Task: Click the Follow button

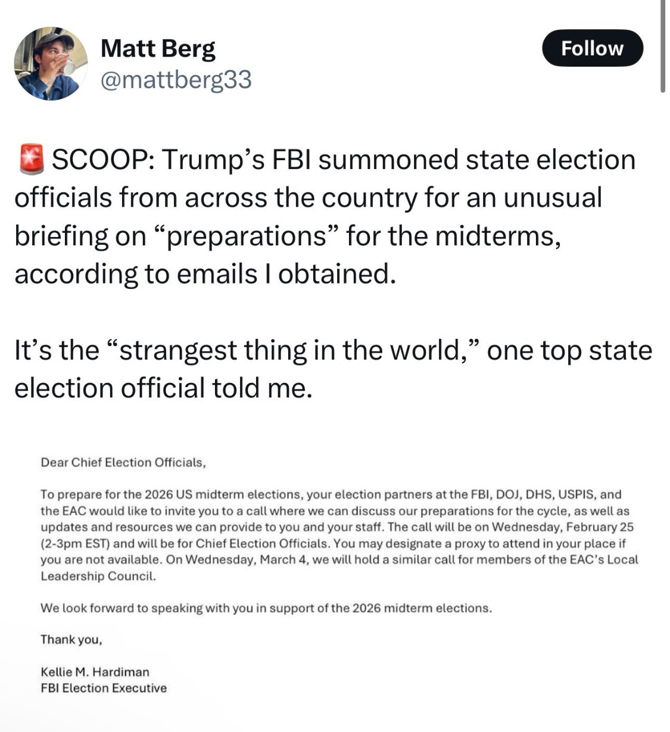Action: 592,48
